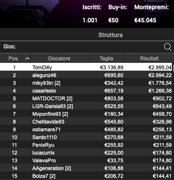The width and height of the screenshot is (174, 180).
Task: Toggle the Pos. column sort arrow
Action: coord(27,59)
